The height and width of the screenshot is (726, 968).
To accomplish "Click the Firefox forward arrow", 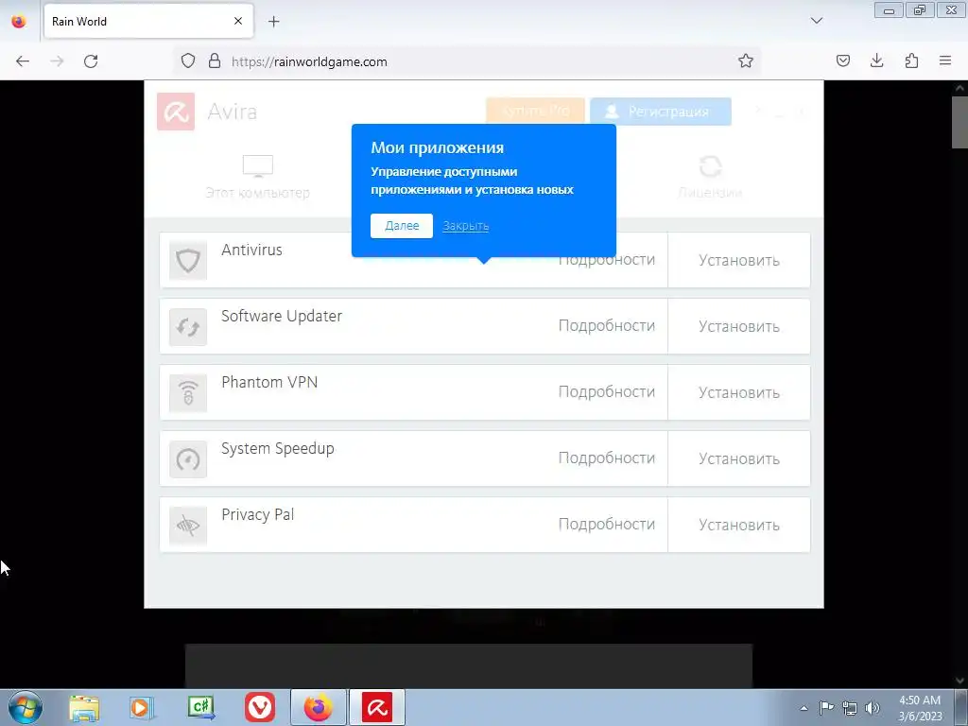I will click(57, 61).
